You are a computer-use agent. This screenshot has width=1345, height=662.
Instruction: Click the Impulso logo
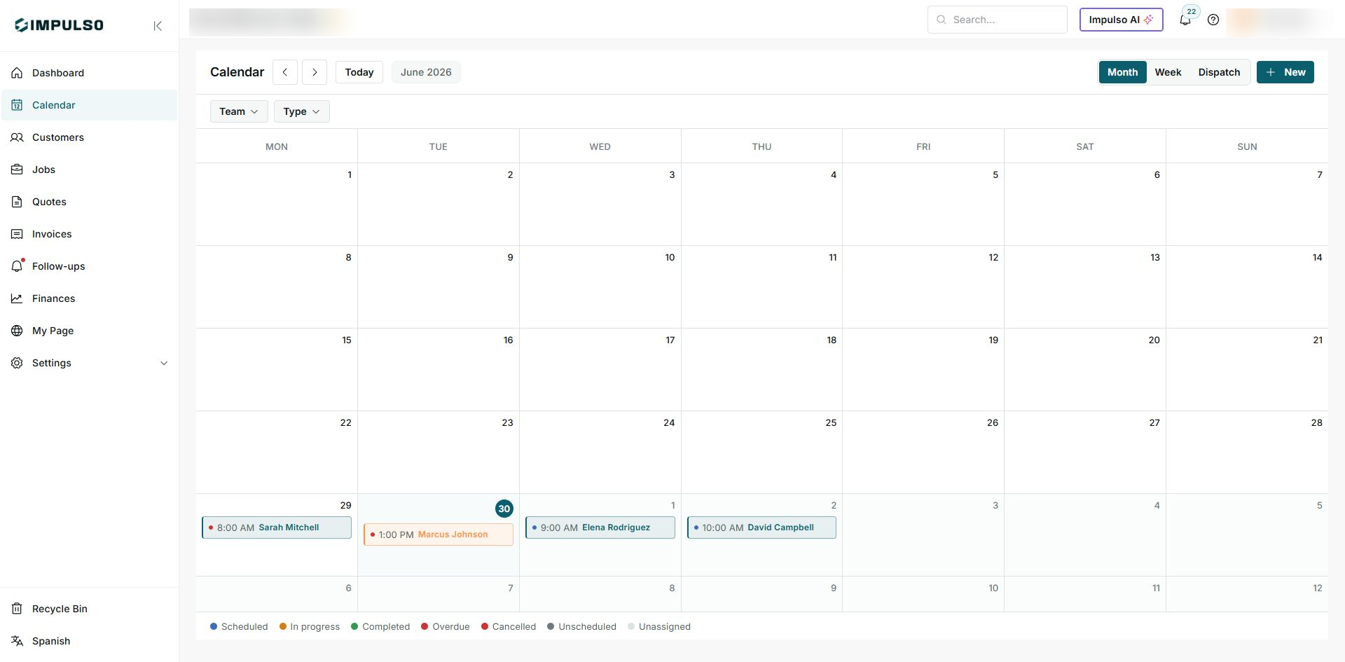tap(60, 25)
